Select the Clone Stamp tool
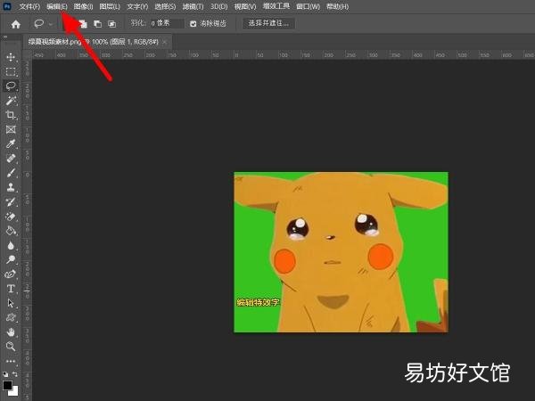The width and height of the screenshot is (535, 401). [x=11, y=187]
